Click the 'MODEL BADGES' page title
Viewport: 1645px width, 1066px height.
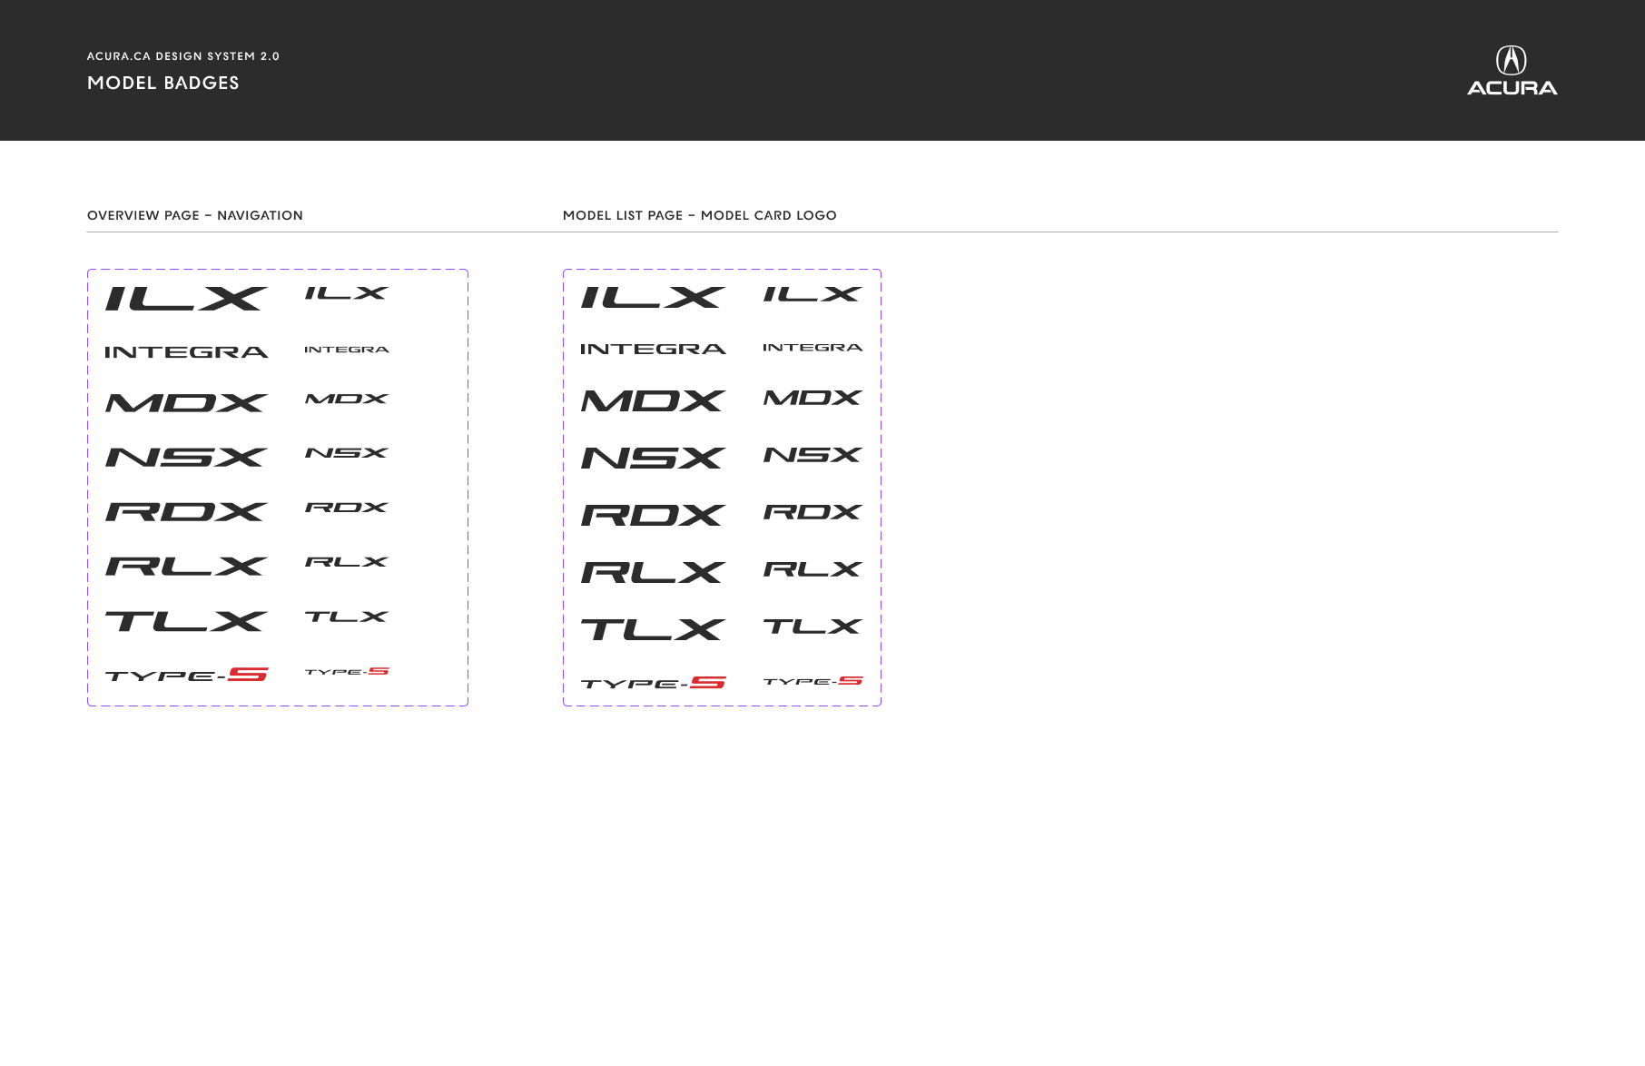point(163,83)
